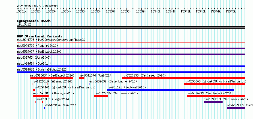Open the nsv1064684 (Coe2014) label

point(34,63)
